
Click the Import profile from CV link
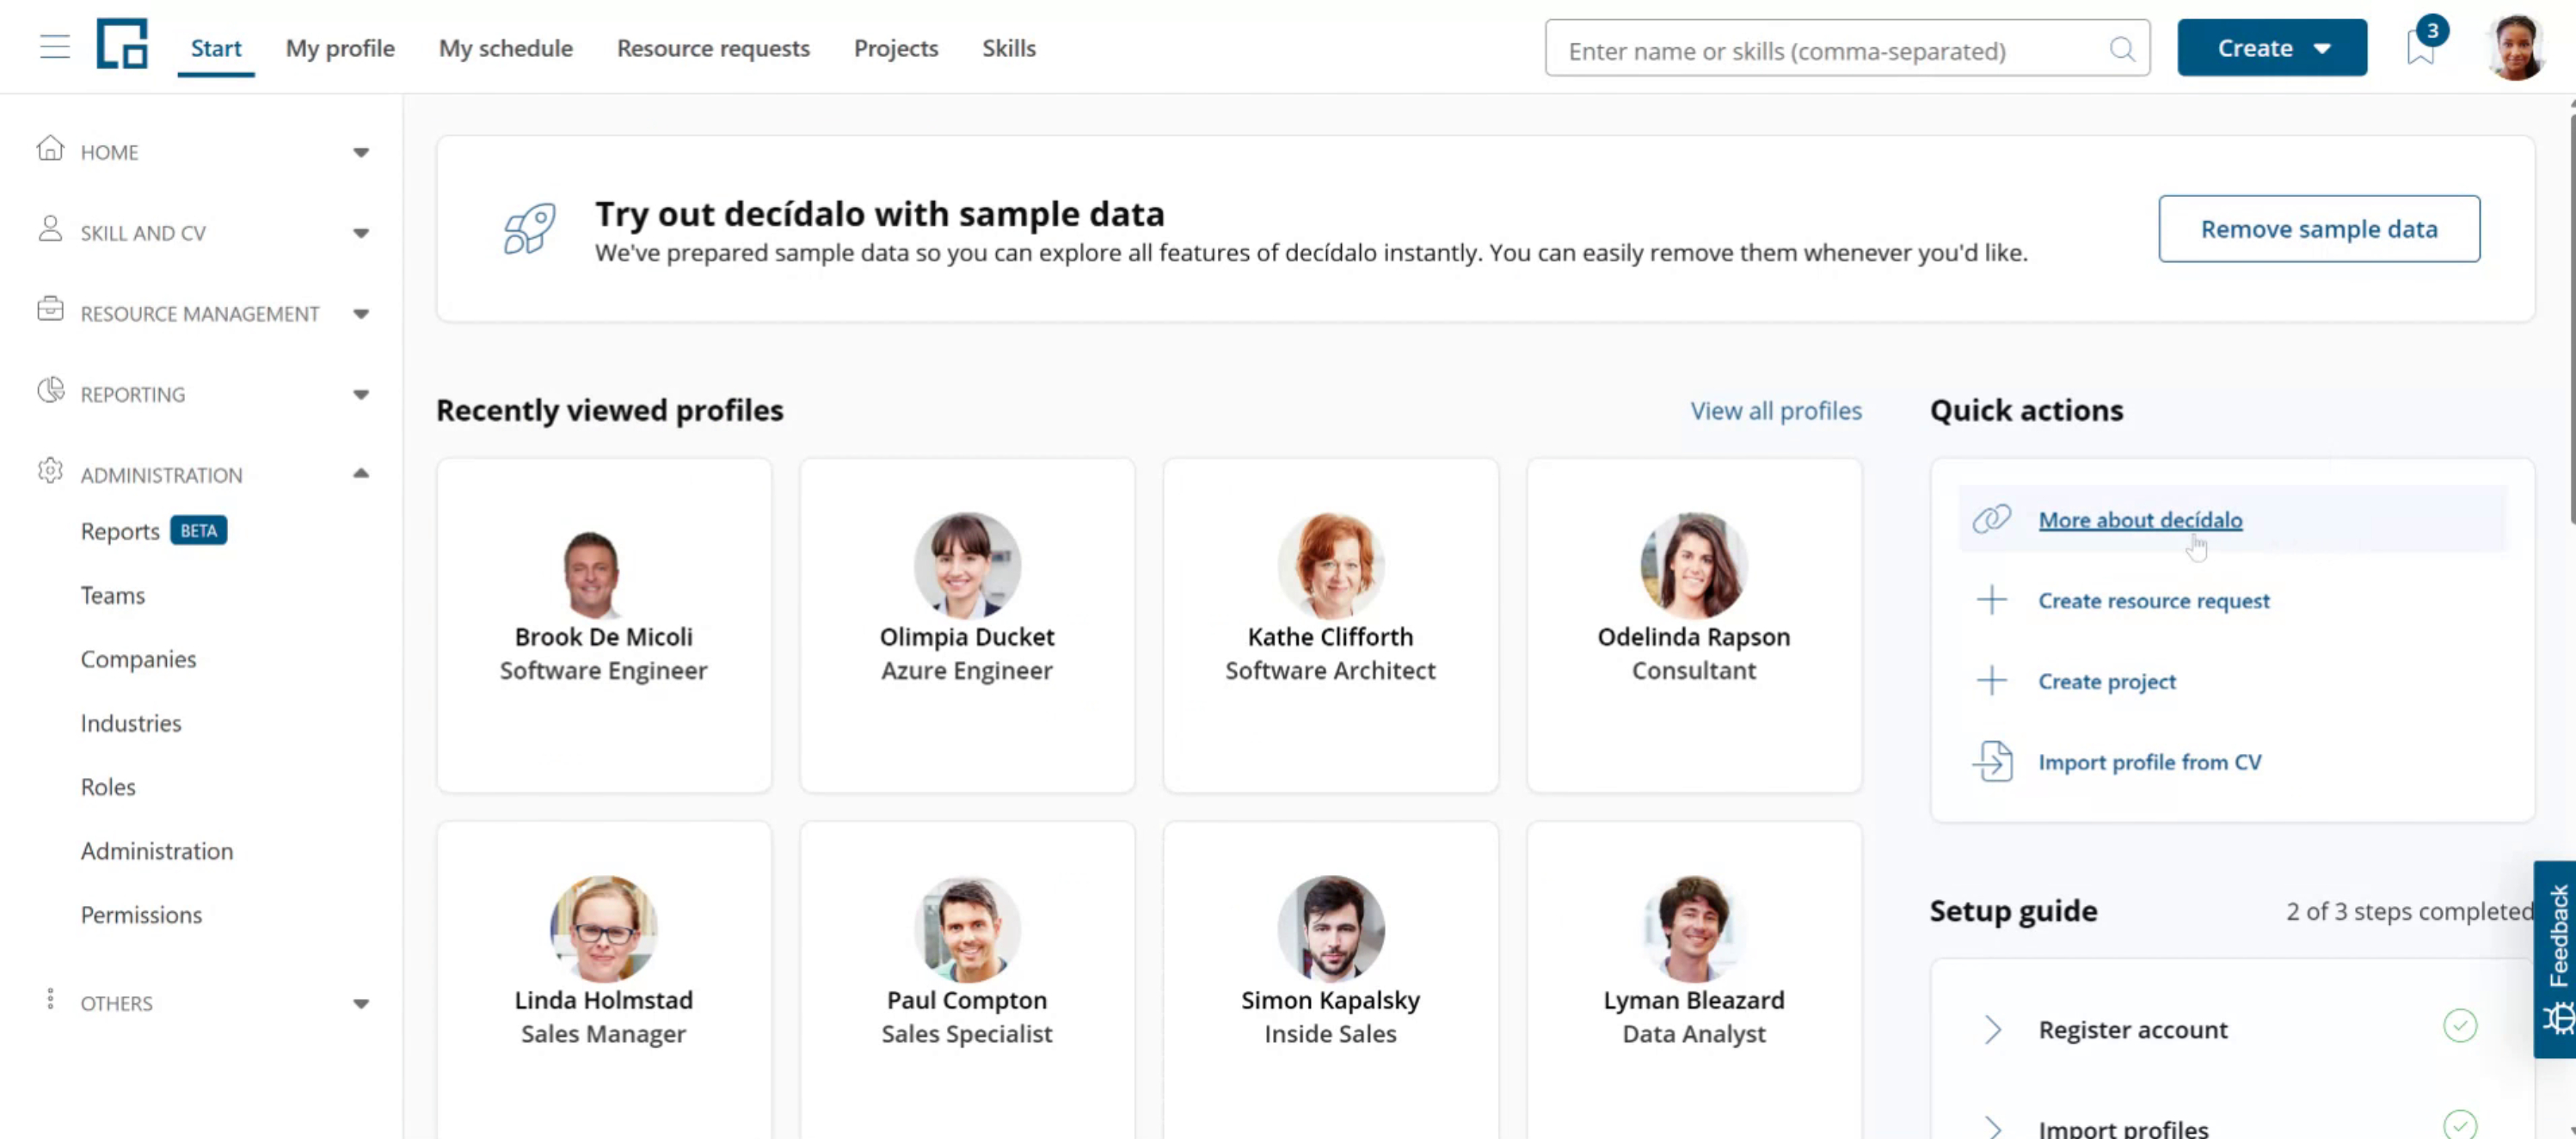(2150, 762)
